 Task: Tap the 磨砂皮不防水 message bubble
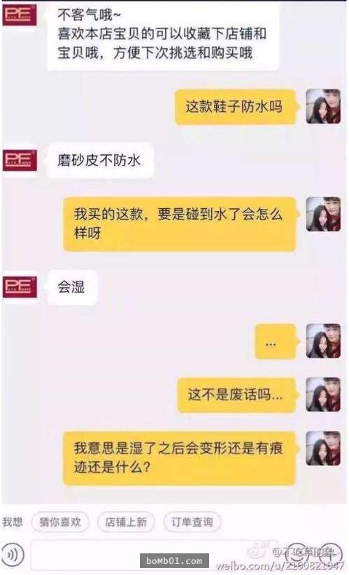tap(100, 161)
